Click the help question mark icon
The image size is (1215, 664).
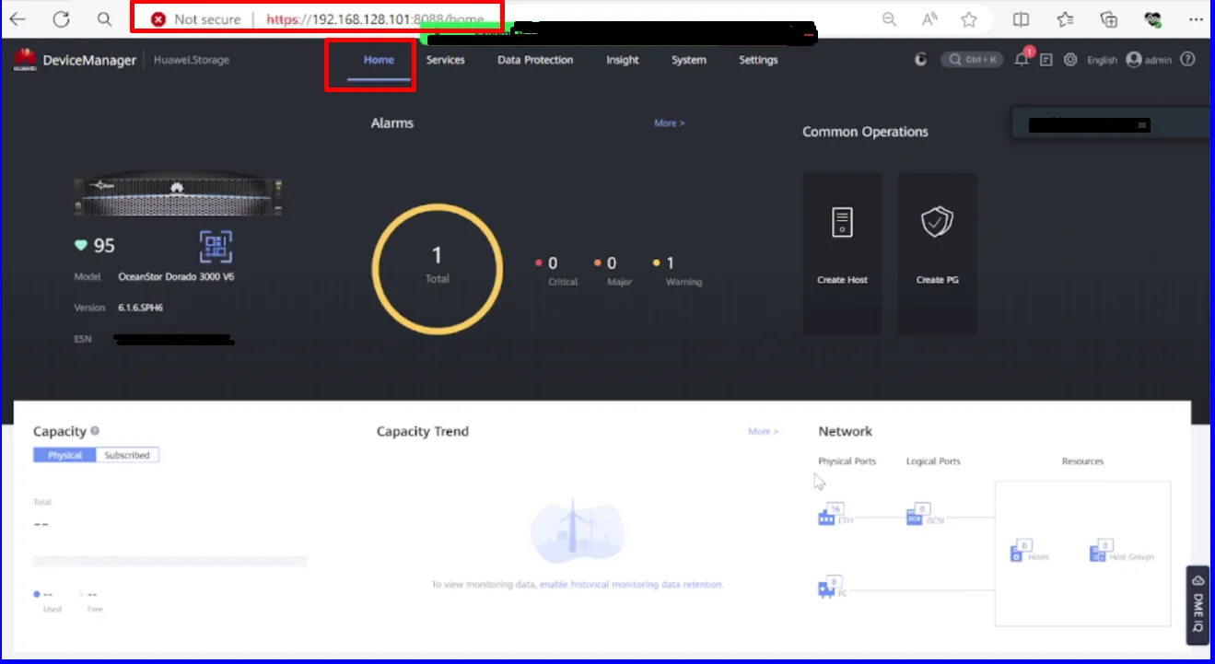1187,60
